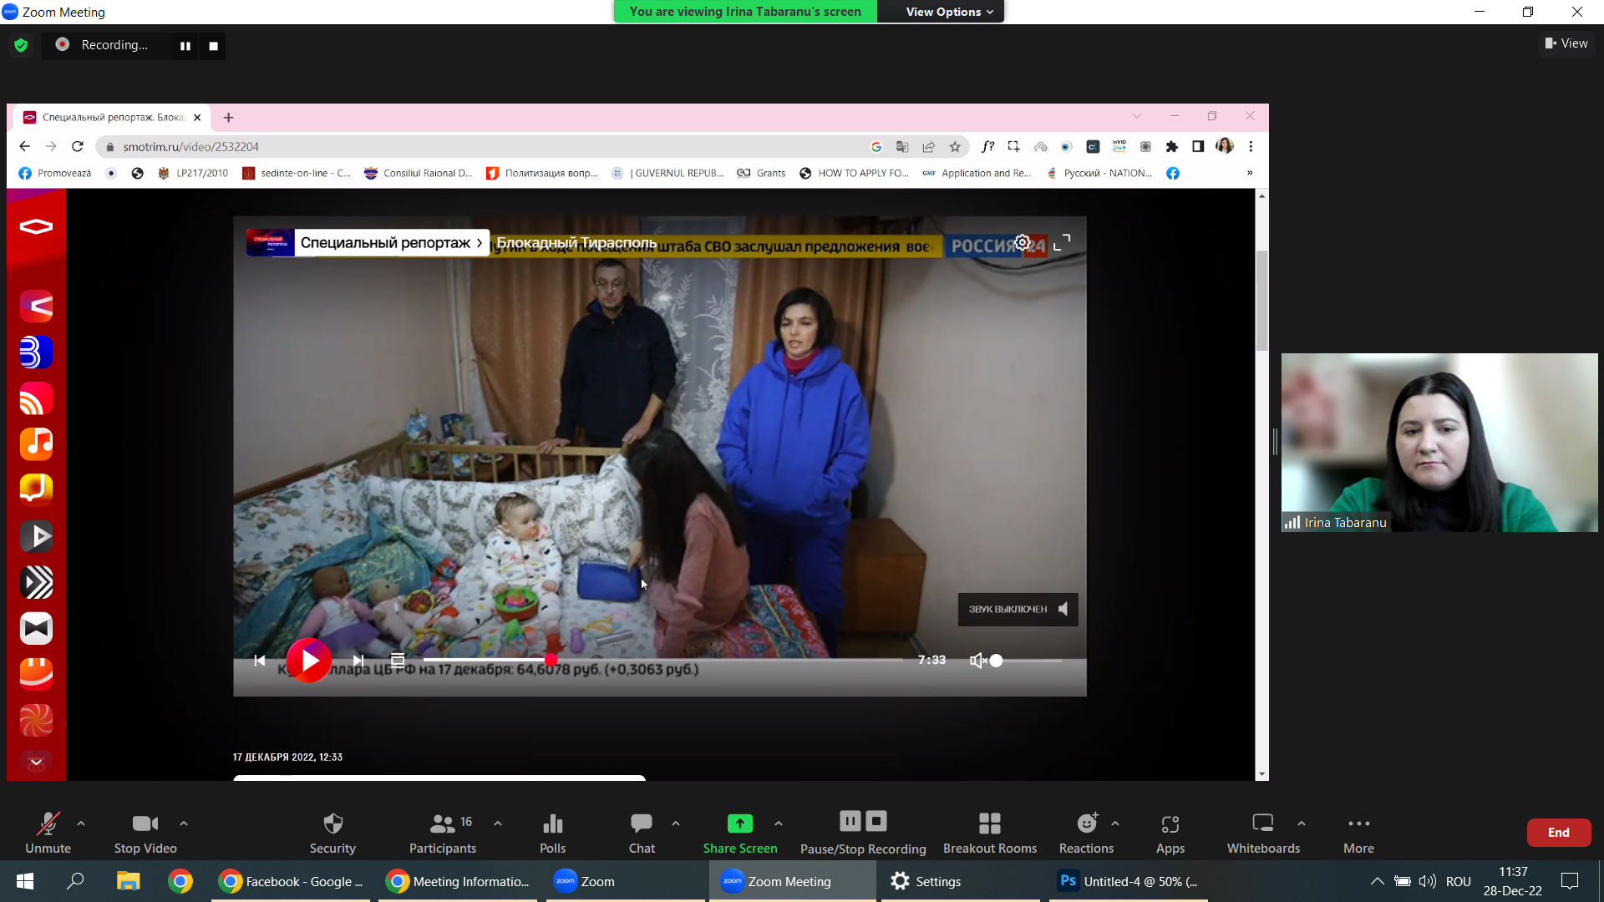Viewport: 1604px width, 902px height.
Task: Expand sidebar with the down chevron
Action: click(x=36, y=763)
